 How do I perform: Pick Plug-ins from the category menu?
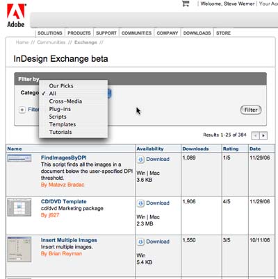(60, 109)
